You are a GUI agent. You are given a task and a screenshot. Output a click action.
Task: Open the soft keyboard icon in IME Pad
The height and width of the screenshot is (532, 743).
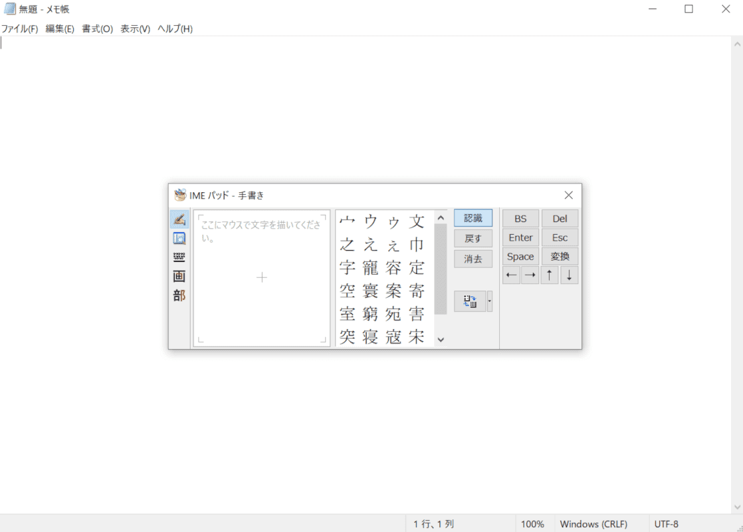[179, 257]
